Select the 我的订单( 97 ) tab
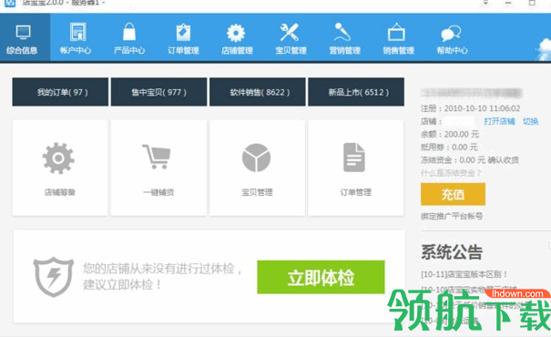The height and width of the screenshot is (337, 551). tap(60, 92)
